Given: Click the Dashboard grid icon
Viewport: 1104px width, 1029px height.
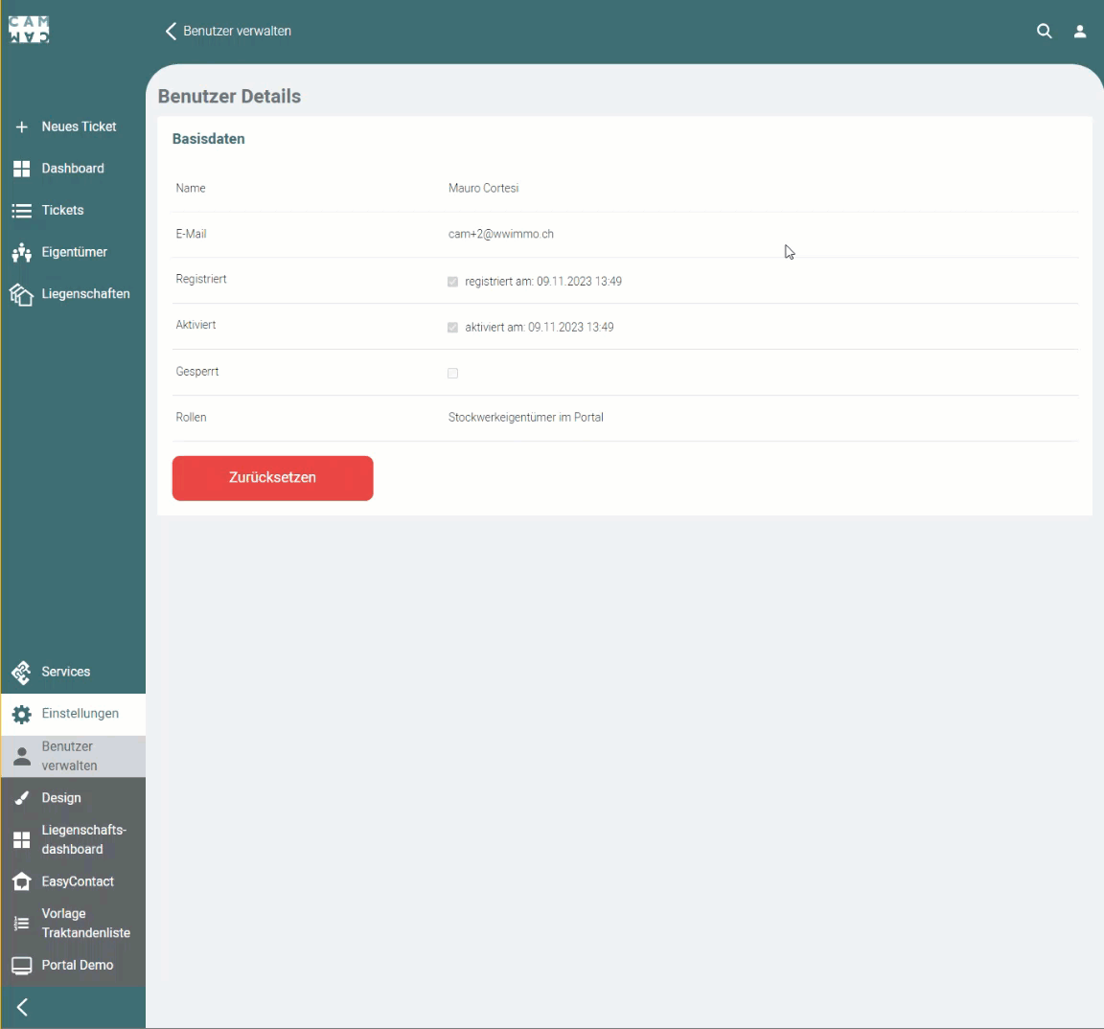Looking at the screenshot, I should 22,169.
